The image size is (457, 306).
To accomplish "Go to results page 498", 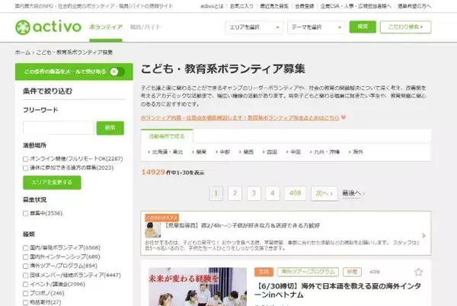I will [x=295, y=193].
